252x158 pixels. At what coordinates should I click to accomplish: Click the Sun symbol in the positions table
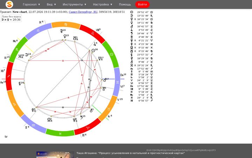click(x=132, y=12)
